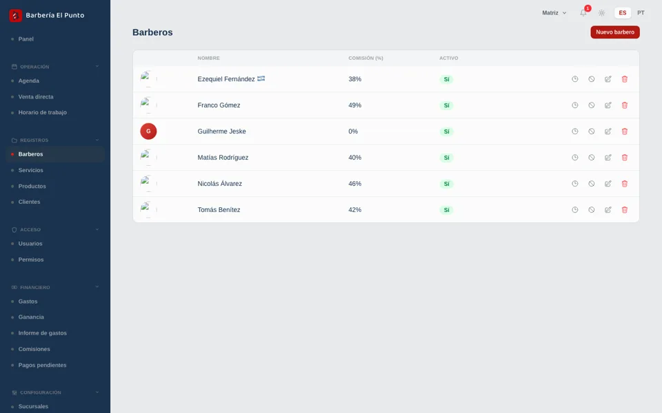
Task: Switch language to ES
Action: pos(622,13)
